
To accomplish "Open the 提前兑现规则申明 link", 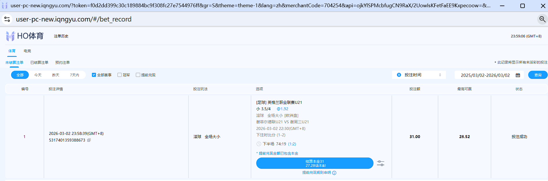I will tap(316, 173).
